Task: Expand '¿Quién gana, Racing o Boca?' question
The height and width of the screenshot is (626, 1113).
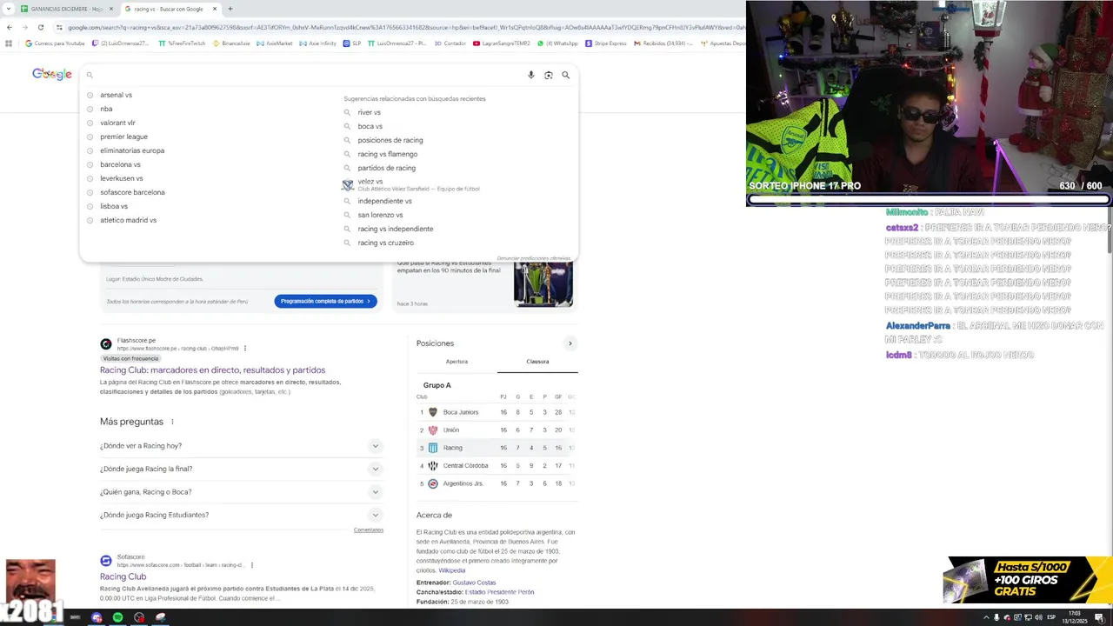Action: [241, 492]
